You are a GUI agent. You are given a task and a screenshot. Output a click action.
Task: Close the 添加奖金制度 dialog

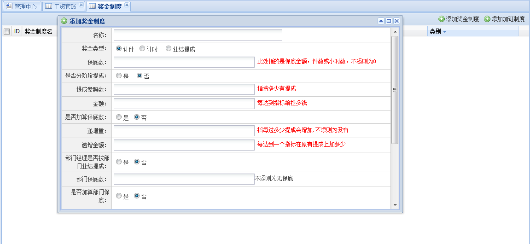click(x=396, y=21)
